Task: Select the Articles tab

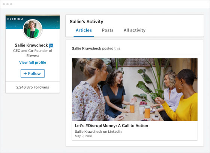Action: coord(84,30)
